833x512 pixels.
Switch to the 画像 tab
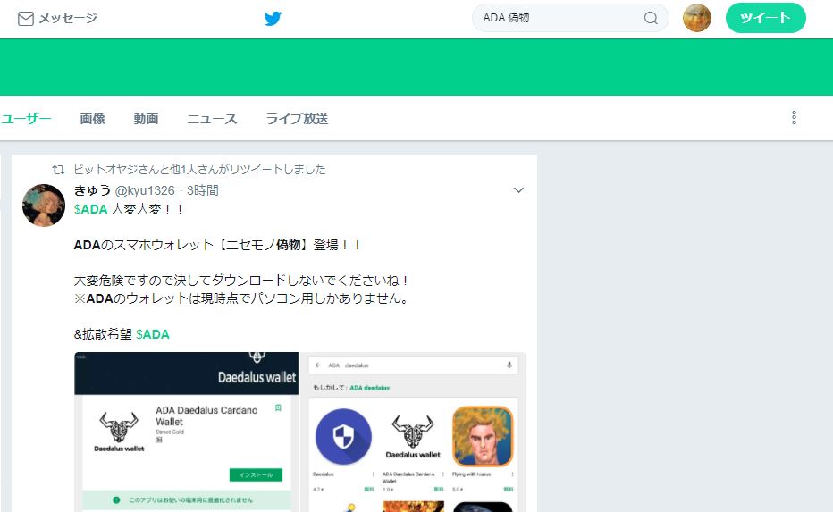92,119
